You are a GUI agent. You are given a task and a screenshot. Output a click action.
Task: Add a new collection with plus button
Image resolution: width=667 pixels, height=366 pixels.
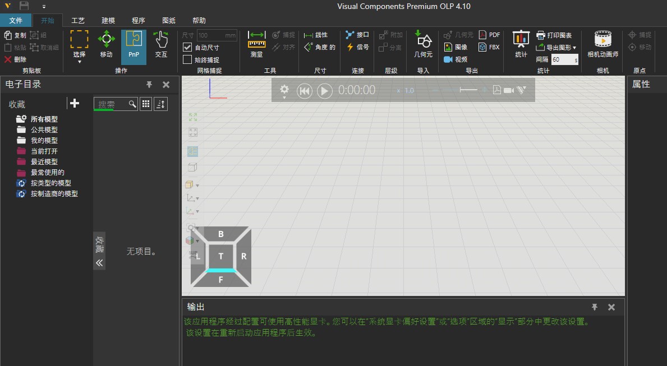tap(74, 103)
